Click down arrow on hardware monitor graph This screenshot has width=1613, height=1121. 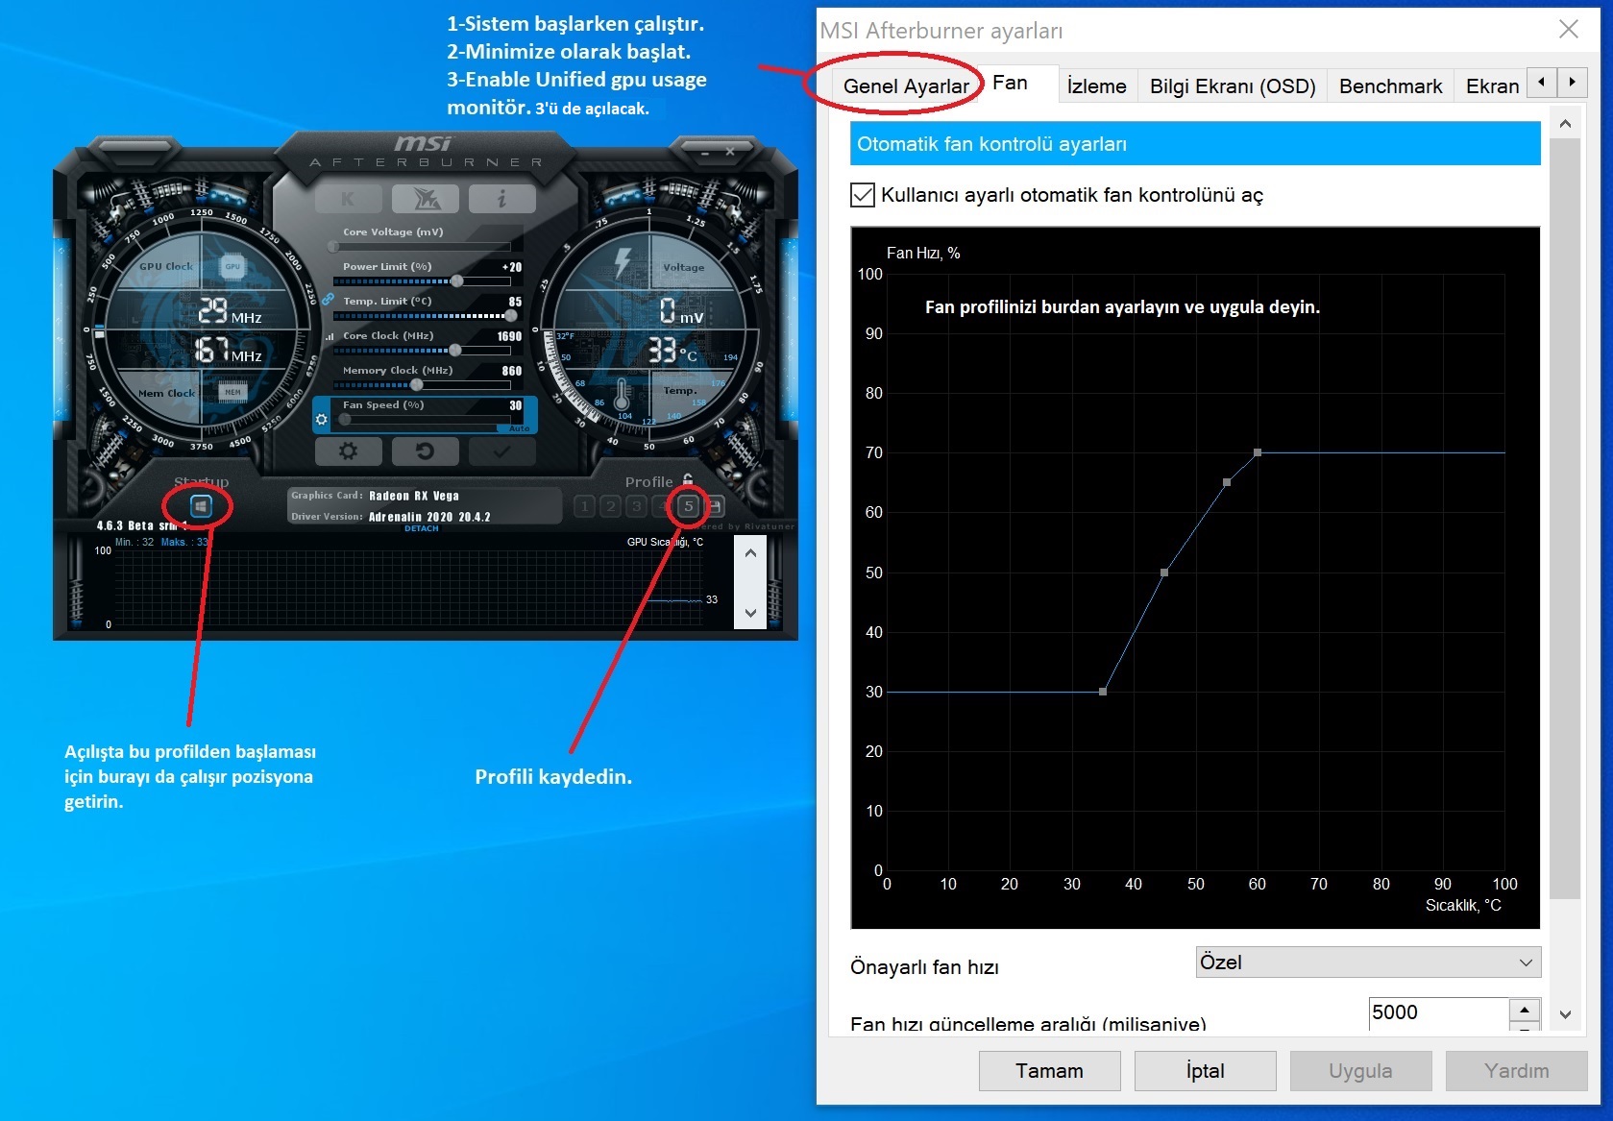click(x=750, y=612)
